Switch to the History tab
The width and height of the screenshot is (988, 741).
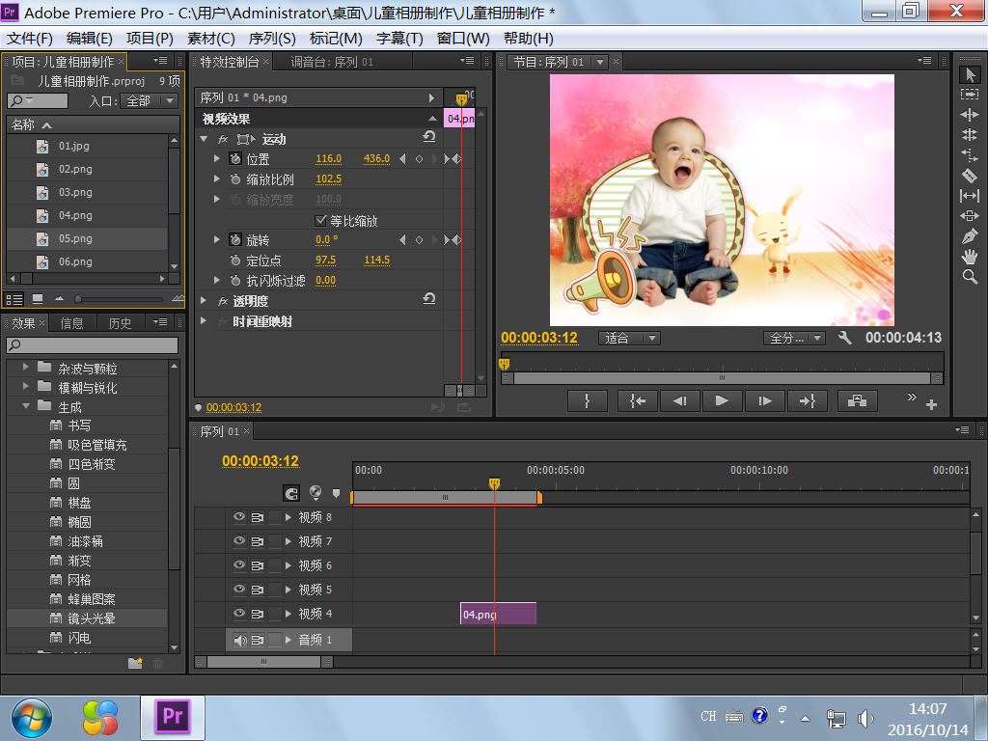pyautogui.click(x=120, y=323)
